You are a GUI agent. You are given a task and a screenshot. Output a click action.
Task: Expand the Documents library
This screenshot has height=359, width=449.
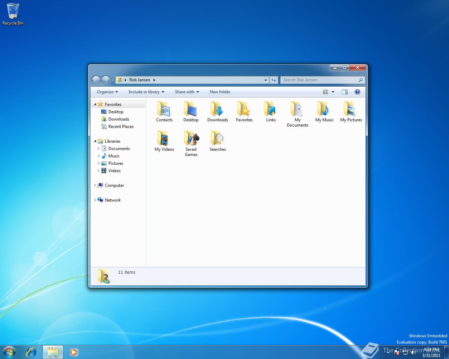(x=99, y=148)
